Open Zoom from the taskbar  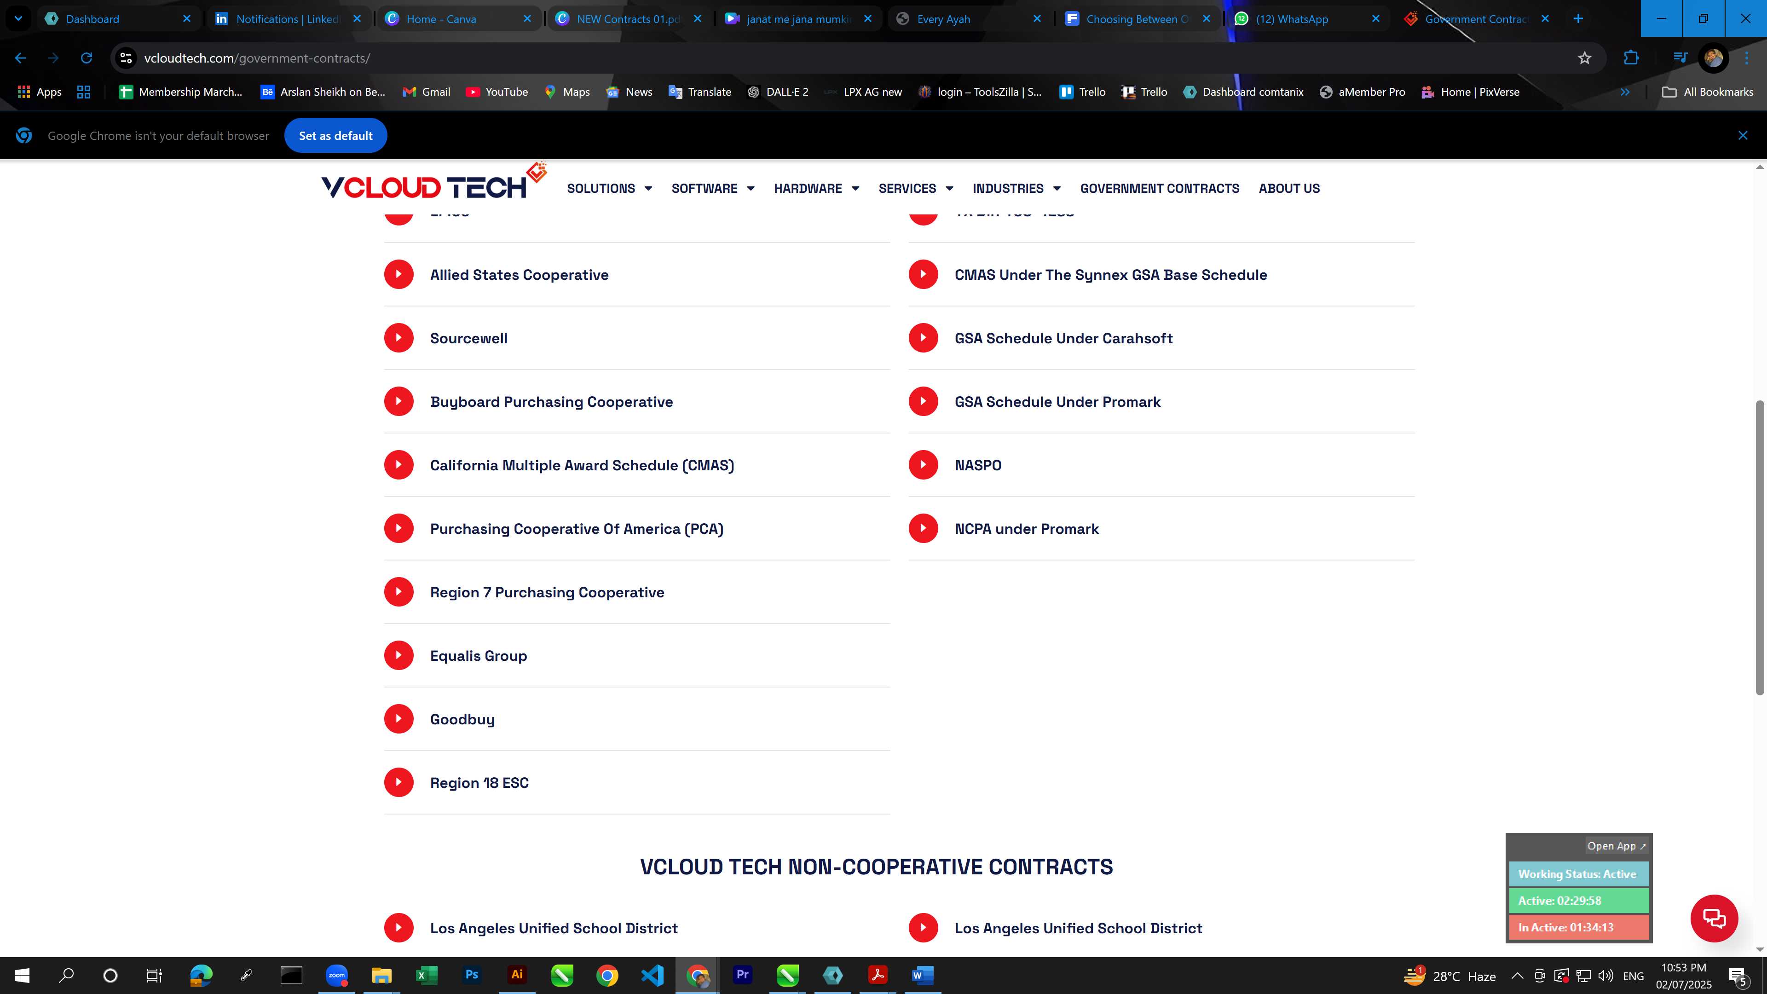(x=336, y=975)
